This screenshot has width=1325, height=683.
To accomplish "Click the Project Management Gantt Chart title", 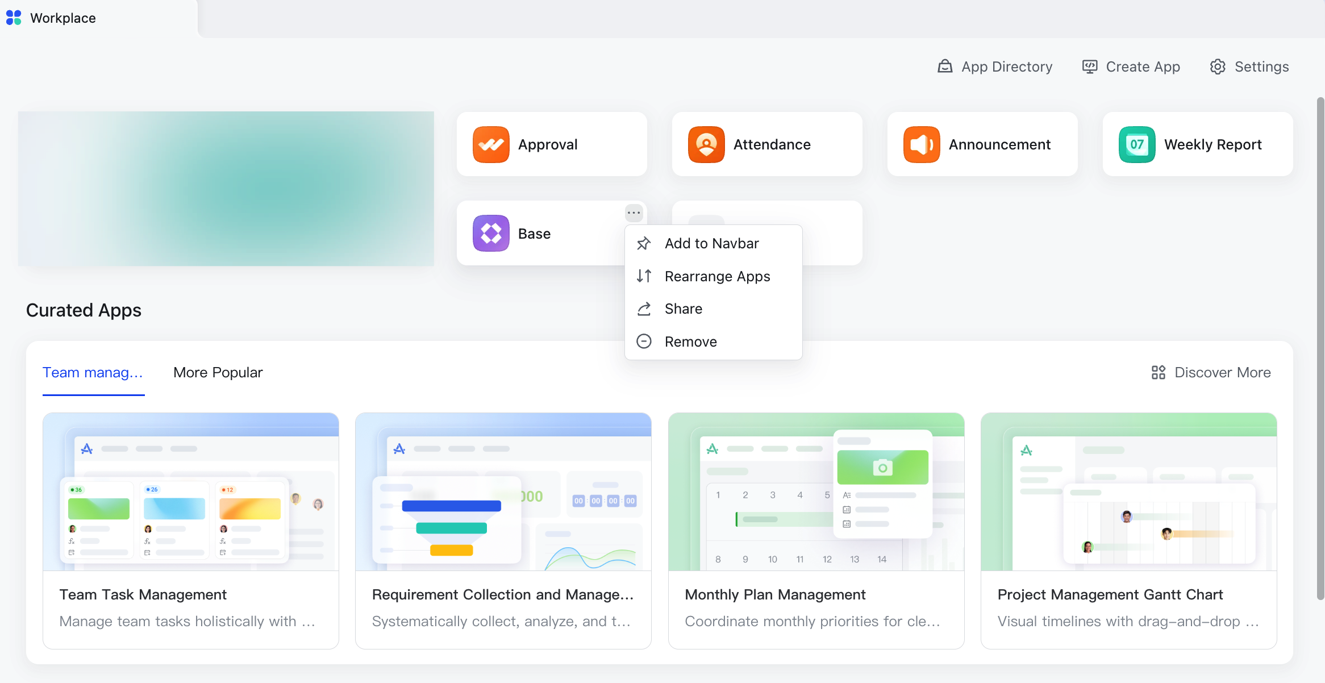I will click(1110, 594).
